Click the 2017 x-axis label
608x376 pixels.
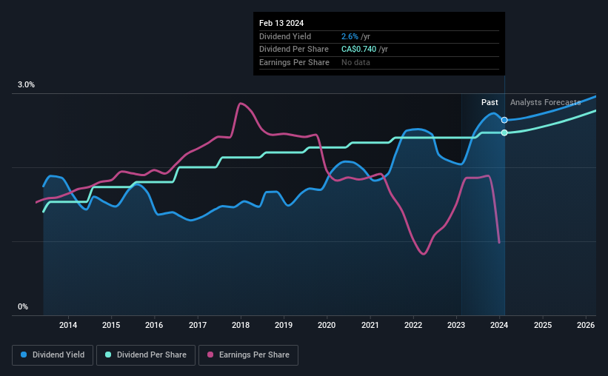pos(198,325)
